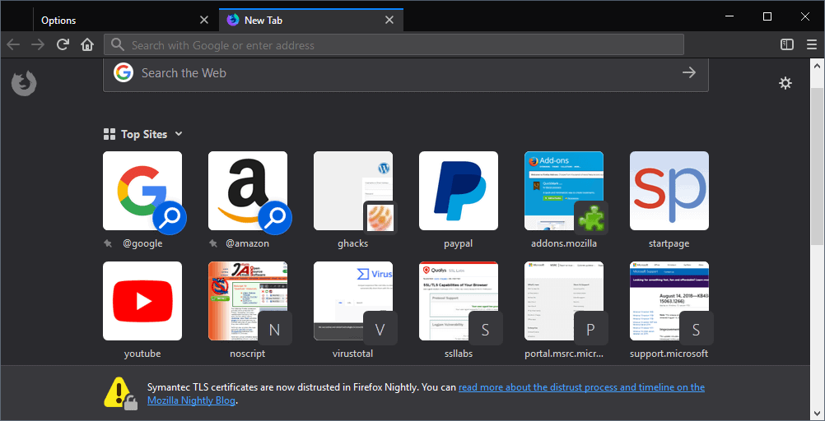Open the ssllabs site thumbnail
Screen dimensions: 825x421
(459, 301)
